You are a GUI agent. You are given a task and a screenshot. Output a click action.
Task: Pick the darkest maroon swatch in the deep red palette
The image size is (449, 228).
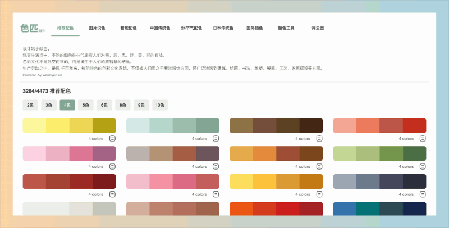point(104,181)
